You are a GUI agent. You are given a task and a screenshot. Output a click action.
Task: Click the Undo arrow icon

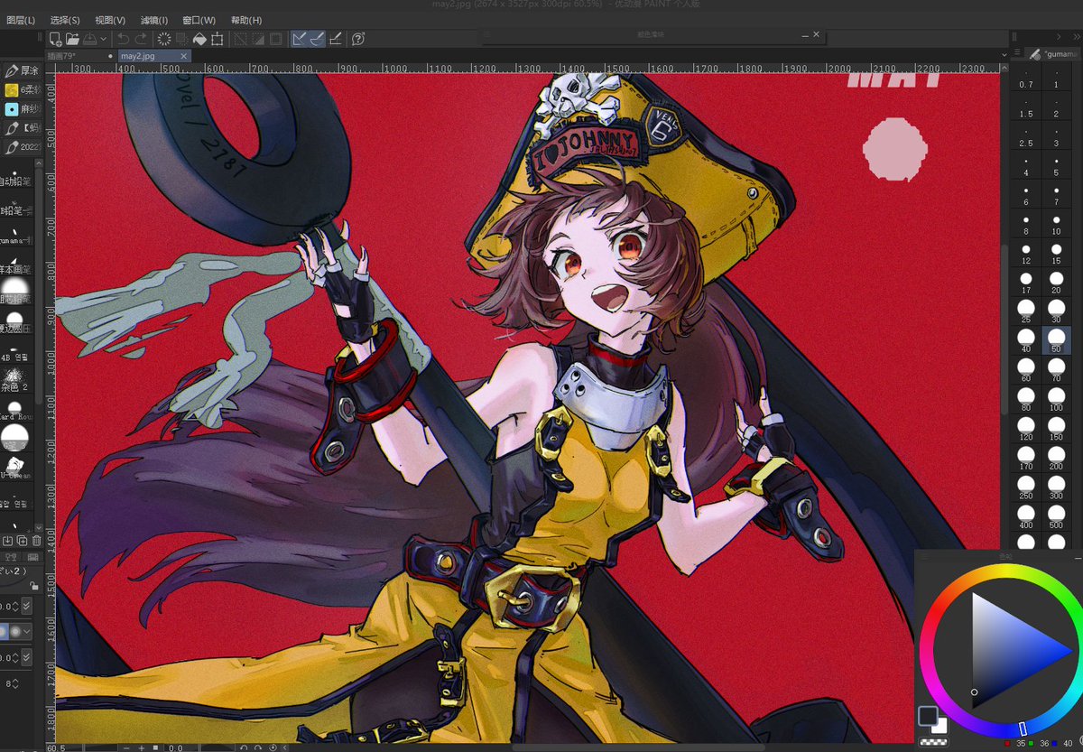124,39
